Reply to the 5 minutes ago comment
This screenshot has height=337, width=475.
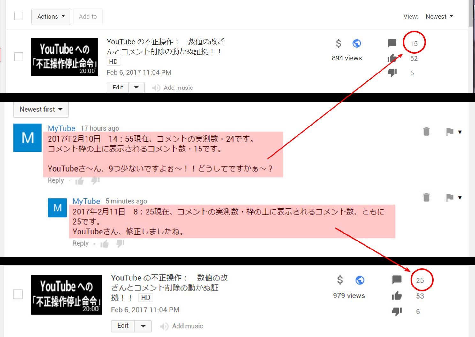80,243
